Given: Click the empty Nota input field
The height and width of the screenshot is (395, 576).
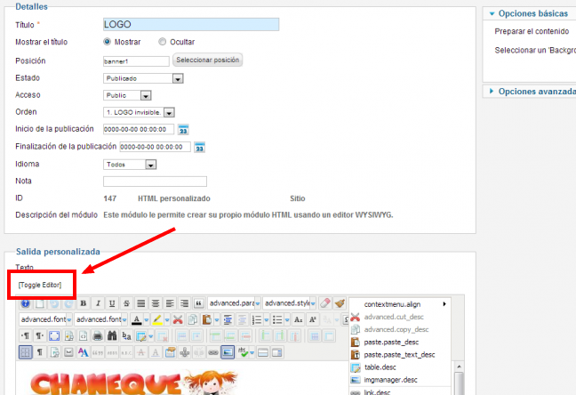Looking at the screenshot, I should pos(155,181).
